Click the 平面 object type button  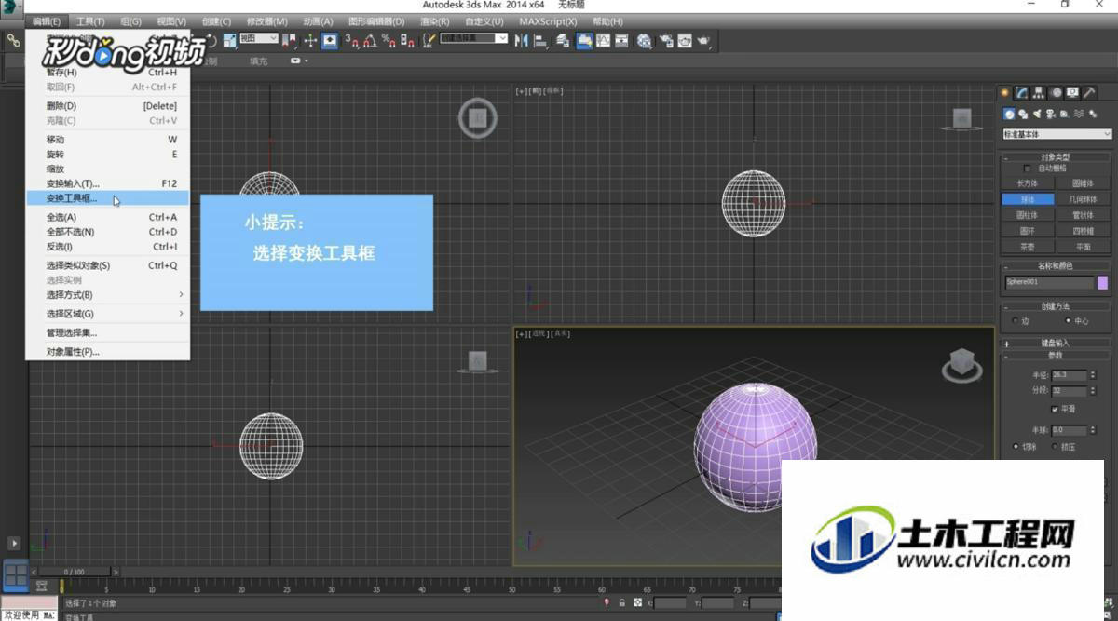1084,248
